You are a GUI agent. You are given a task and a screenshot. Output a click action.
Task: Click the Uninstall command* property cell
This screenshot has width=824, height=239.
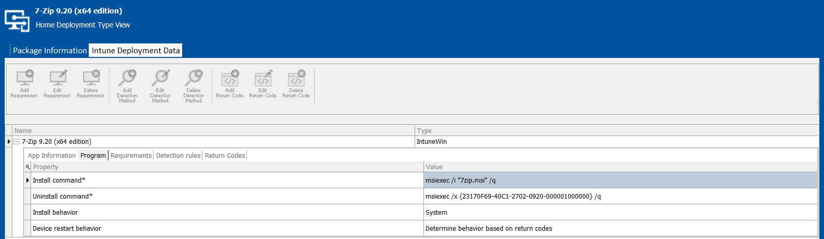[x=227, y=196]
